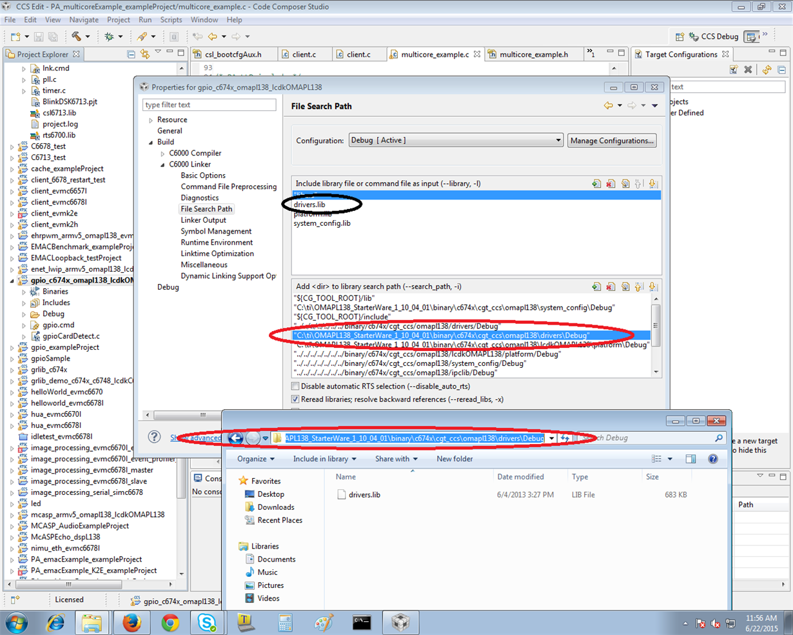Switch to multicore_example.h editor tab
The width and height of the screenshot is (793, 635).
(x=533, y=54)
